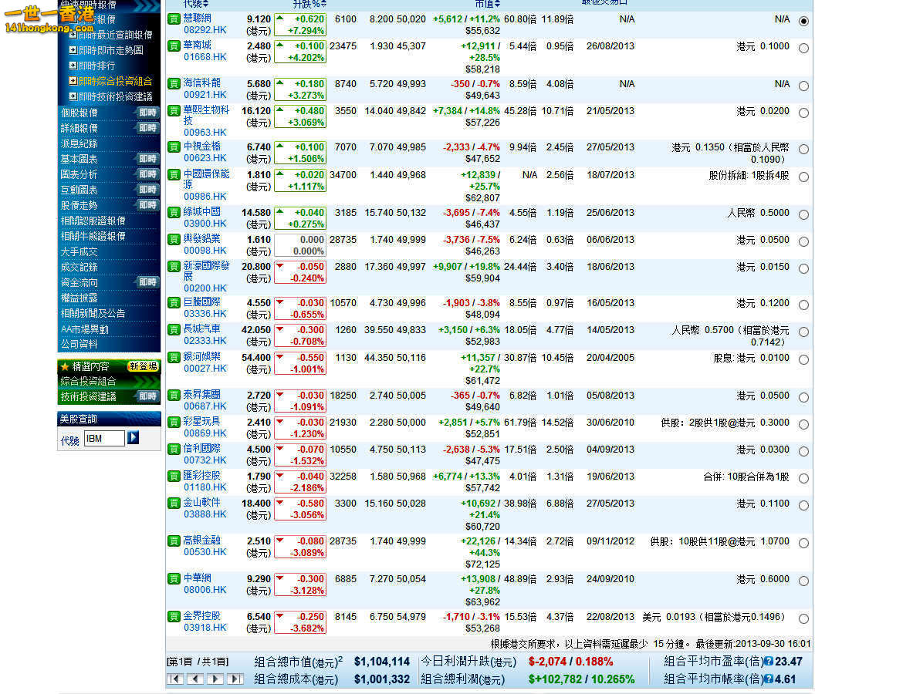Screen dimensions: 903x694
Task: Select radio button for 華熙生物科技 row
Action: coord(804,113)
